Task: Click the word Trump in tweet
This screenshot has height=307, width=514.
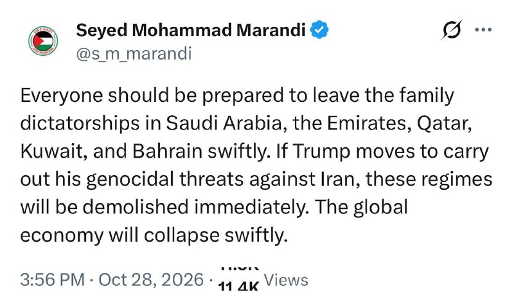Action: (x=321, y=152)
